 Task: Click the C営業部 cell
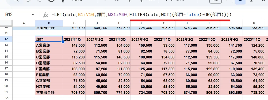[49, 57]
